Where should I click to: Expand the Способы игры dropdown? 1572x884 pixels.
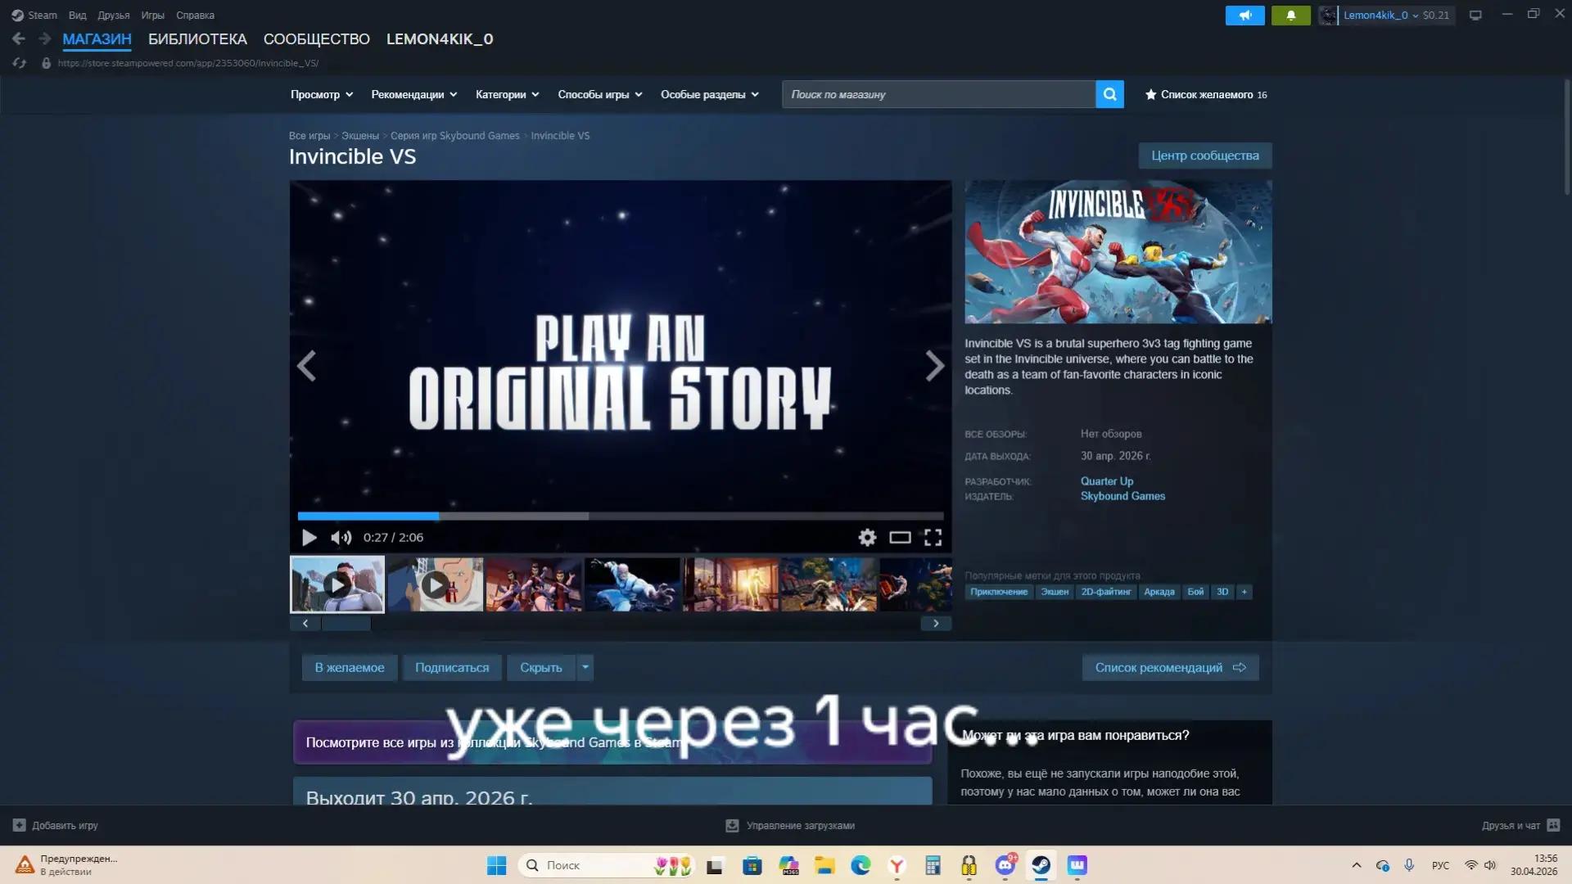tap(600, 95)
